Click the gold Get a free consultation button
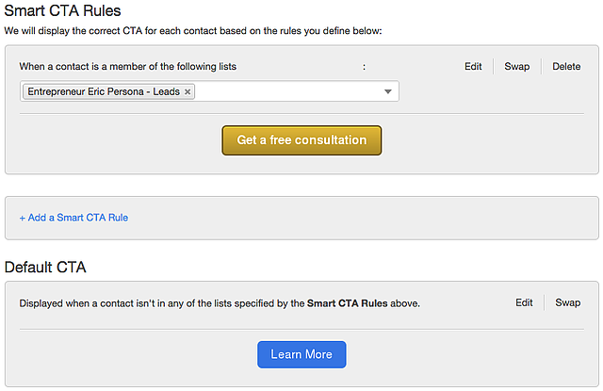 click(301, 140)
